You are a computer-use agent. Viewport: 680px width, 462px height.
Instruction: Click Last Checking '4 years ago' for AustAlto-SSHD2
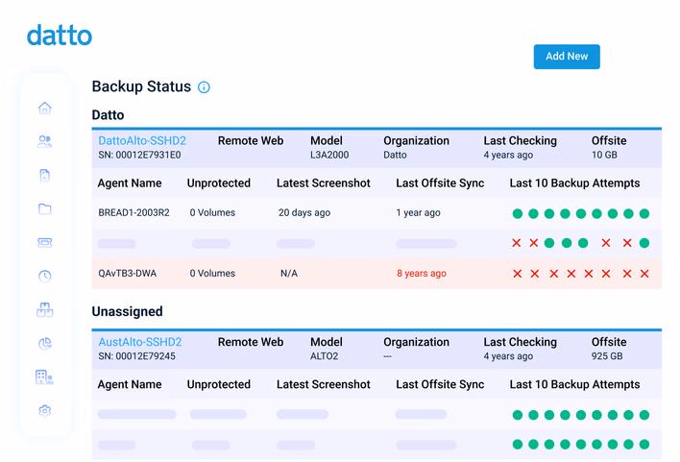[508, 356]
